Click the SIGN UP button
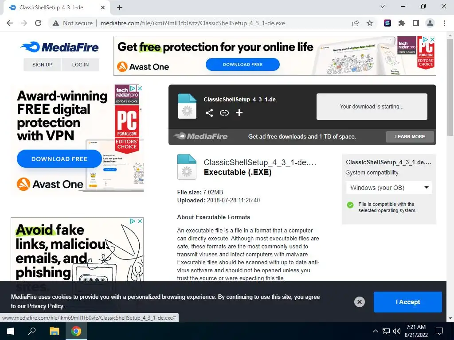 click(42, 65)
